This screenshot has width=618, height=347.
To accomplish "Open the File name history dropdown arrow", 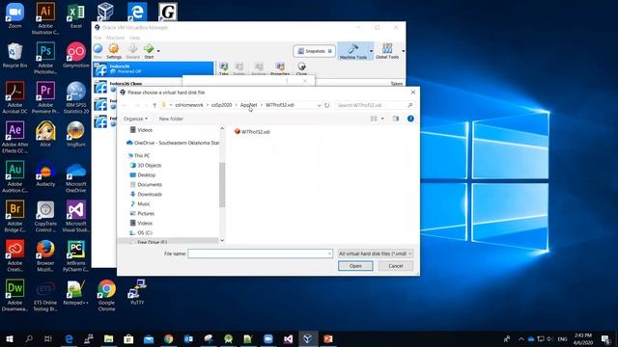I will [x=329, y=254].
